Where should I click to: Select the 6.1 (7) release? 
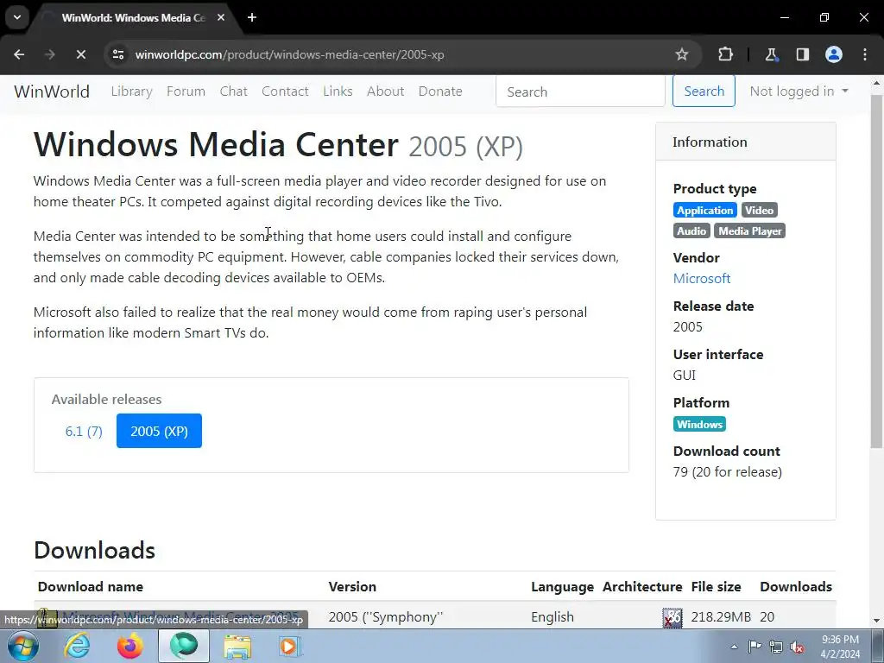[x=84, y=431]
